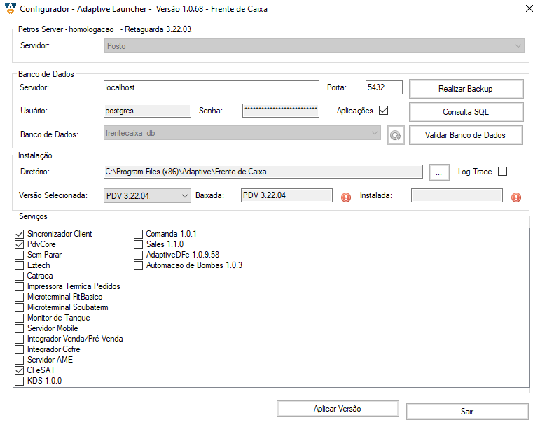Click the Usuário postgres field
Image resolution: width=540 pixels, height=427 pixels.
(147, 111)
